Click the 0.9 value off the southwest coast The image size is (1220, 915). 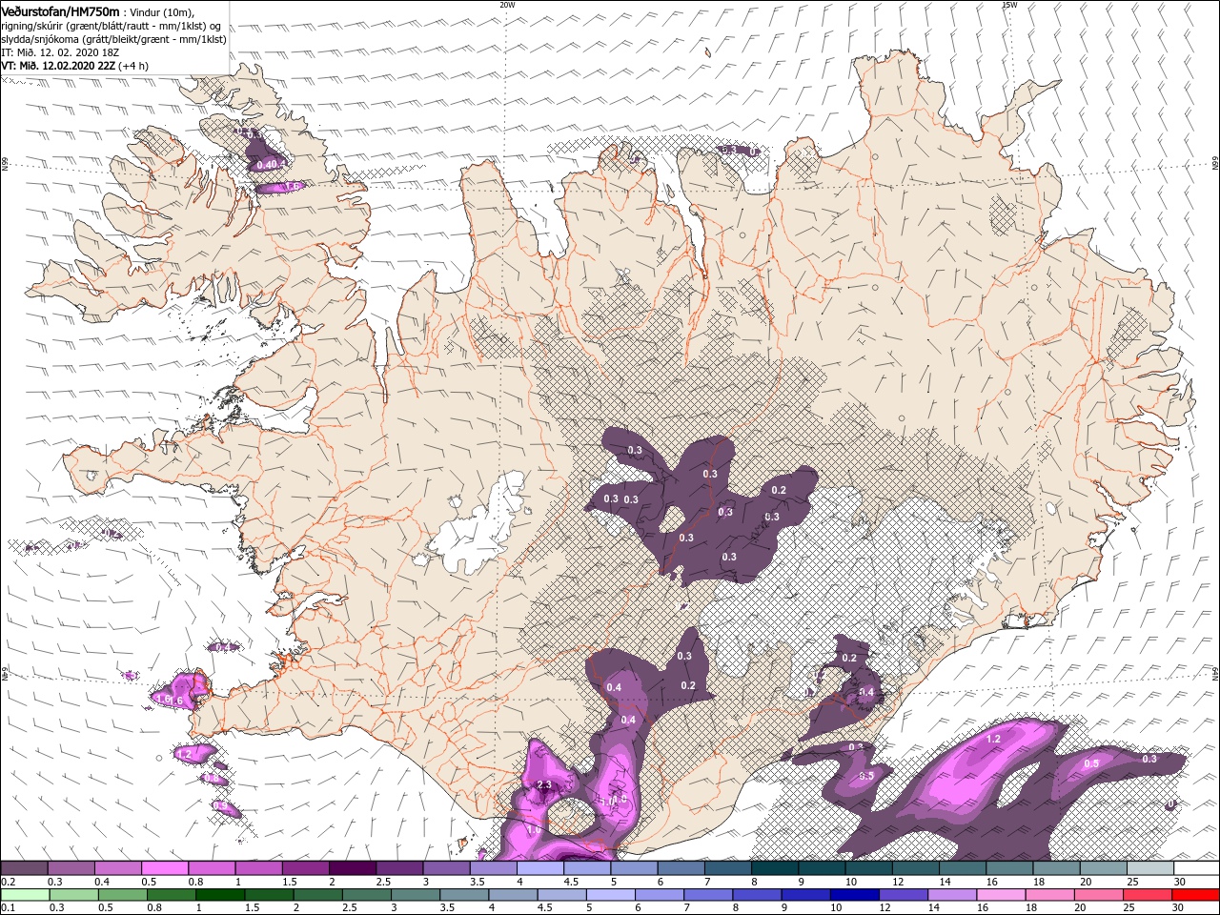(221, 806)
